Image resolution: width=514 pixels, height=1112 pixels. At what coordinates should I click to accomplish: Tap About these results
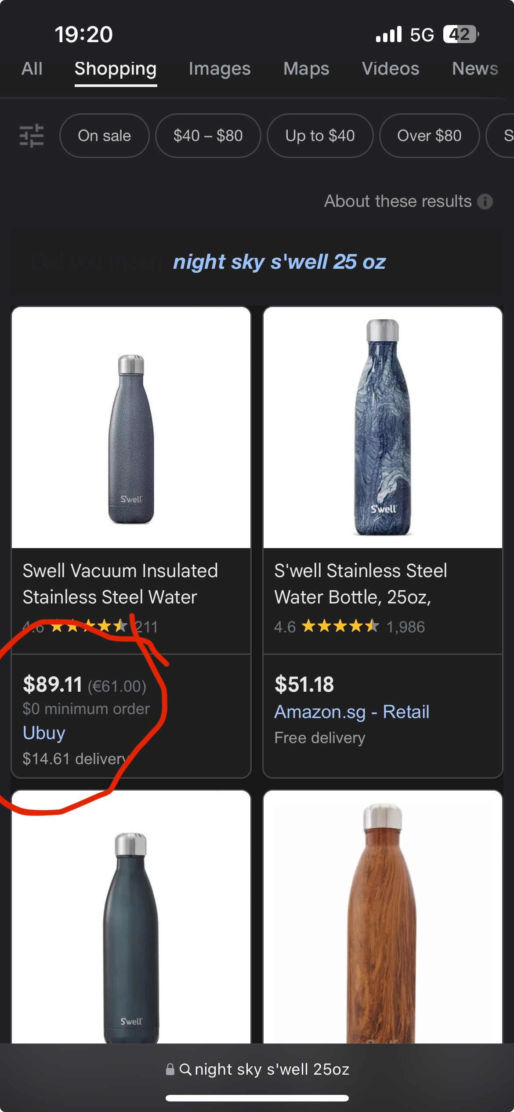pyautogui.click(x=398, y=201)
